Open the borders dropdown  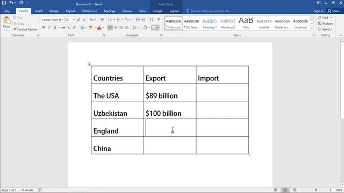point(157,27)
